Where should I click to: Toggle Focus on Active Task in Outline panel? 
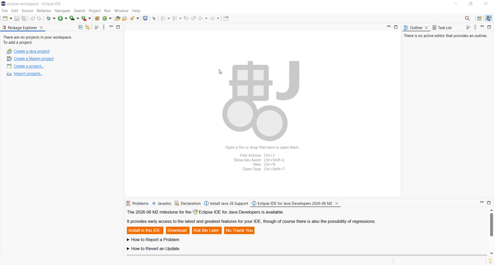tap(468, 27)
